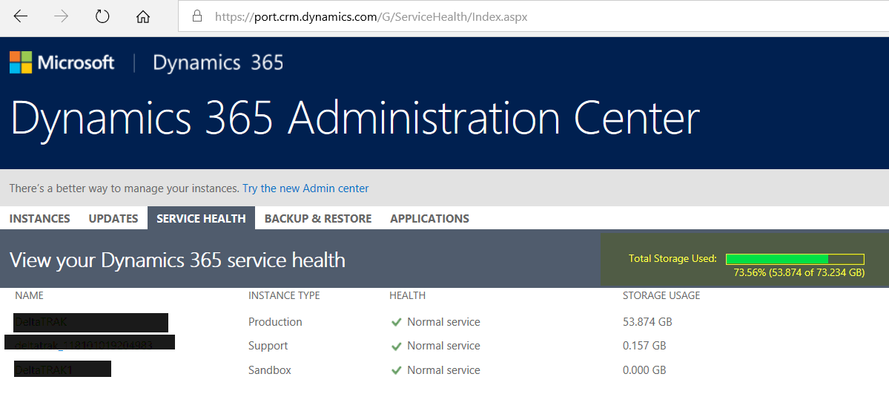889x417 pixels.
Task: Click the Total Storage Used progress bar
Action: coord(795,259)
